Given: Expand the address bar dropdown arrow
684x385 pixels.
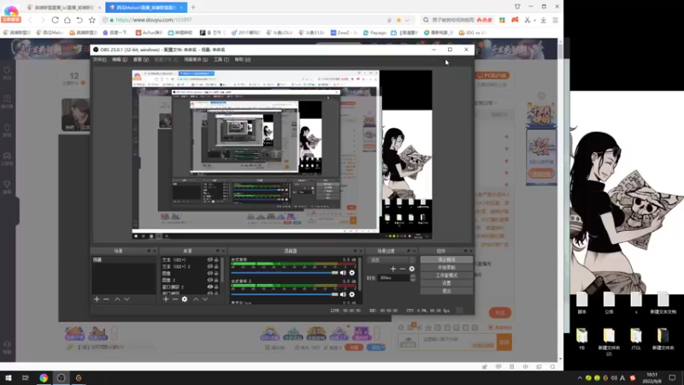Looking at the screenshot, I should (x=408, y=20).
